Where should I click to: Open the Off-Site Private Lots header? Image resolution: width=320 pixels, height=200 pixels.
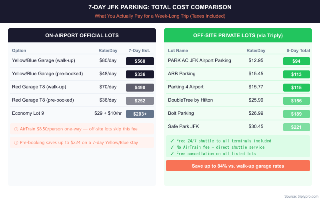point(238,35)
